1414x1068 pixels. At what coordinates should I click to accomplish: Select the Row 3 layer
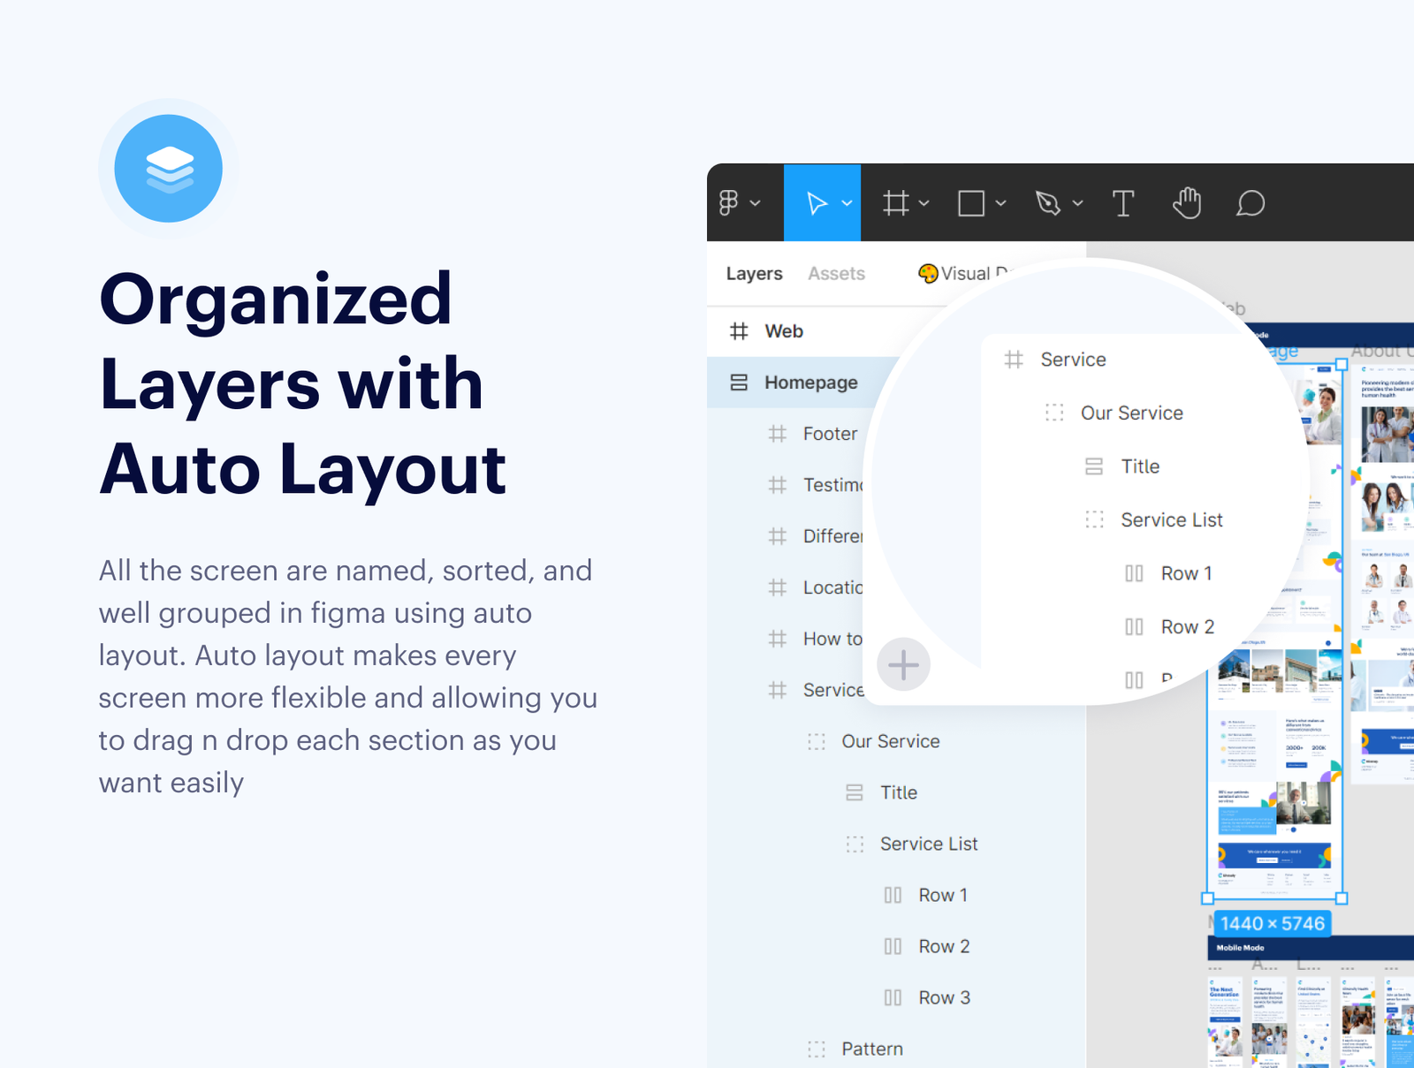click(944, 997)
